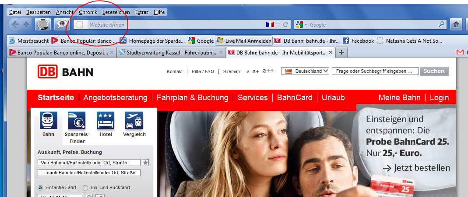Open a new tab with plus button
The height and width of the screenshot is (197, 468).
[341, 53]
